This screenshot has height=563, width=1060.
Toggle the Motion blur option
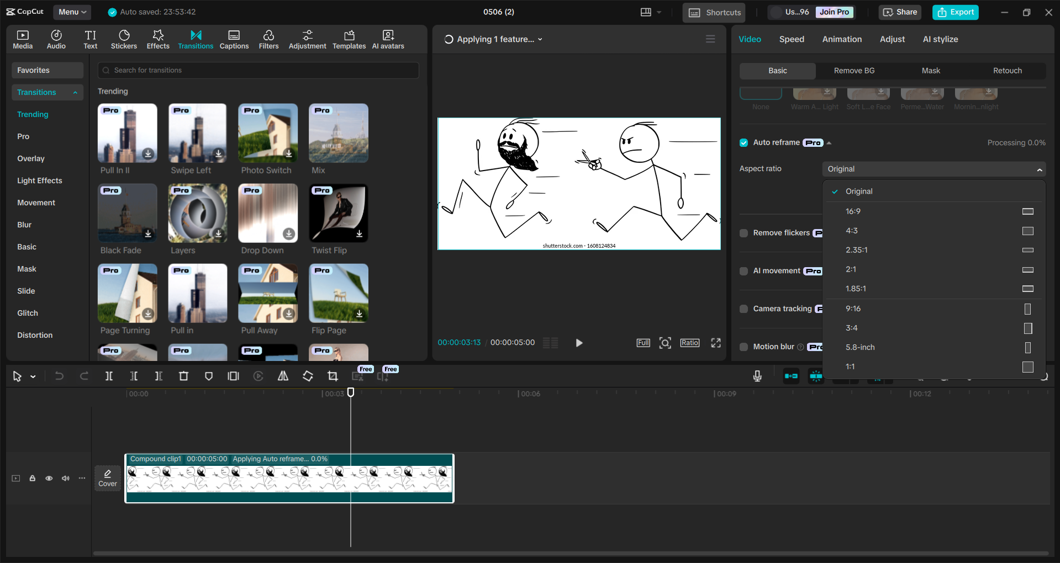pos(743,347)
